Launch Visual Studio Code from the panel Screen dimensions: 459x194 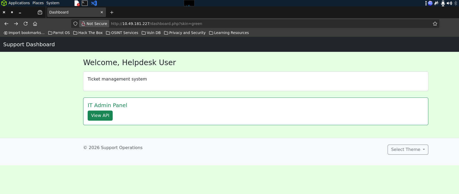[94, 3]
